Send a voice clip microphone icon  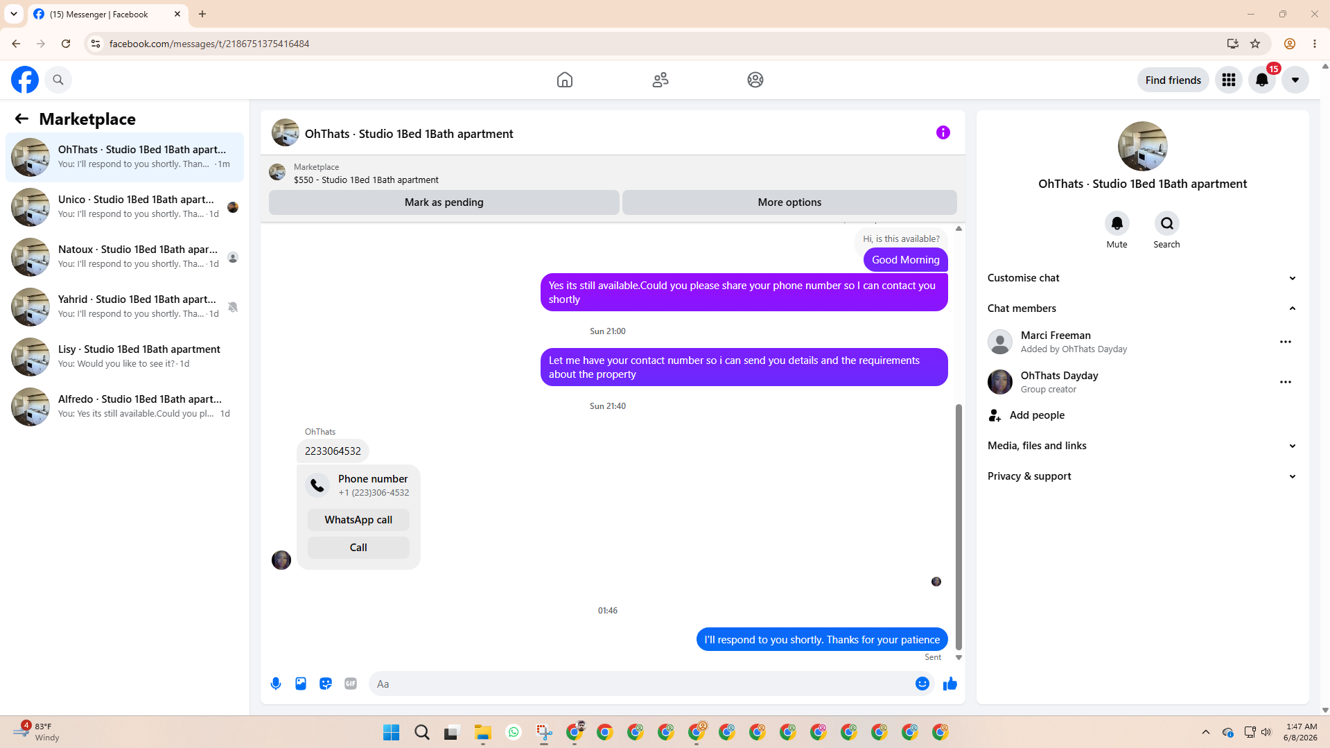276,684
